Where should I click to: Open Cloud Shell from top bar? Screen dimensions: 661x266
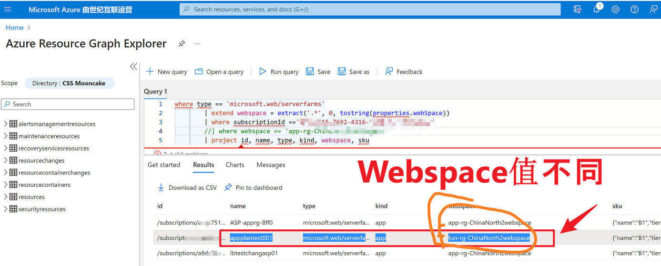(578, 10)
